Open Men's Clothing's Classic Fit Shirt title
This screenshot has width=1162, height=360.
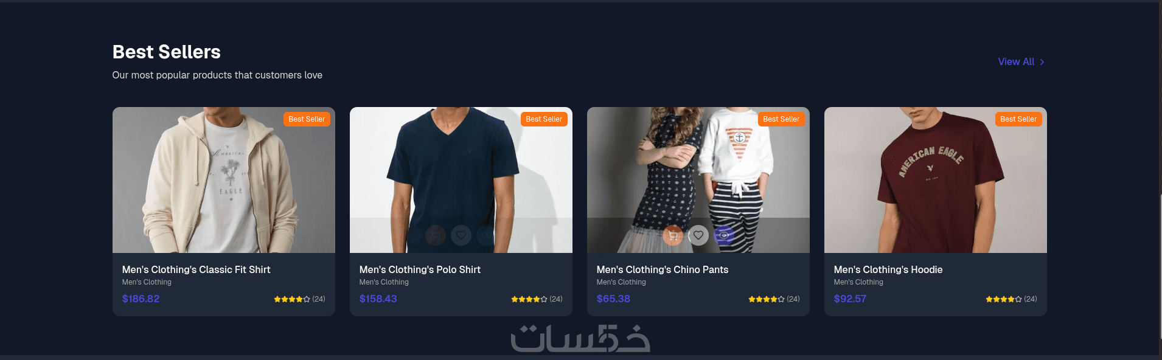pos(196,269)
